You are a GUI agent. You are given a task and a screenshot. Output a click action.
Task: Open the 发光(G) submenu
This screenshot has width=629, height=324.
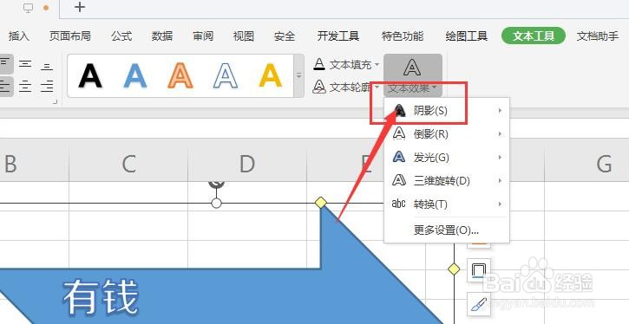[x=447, y=158]
